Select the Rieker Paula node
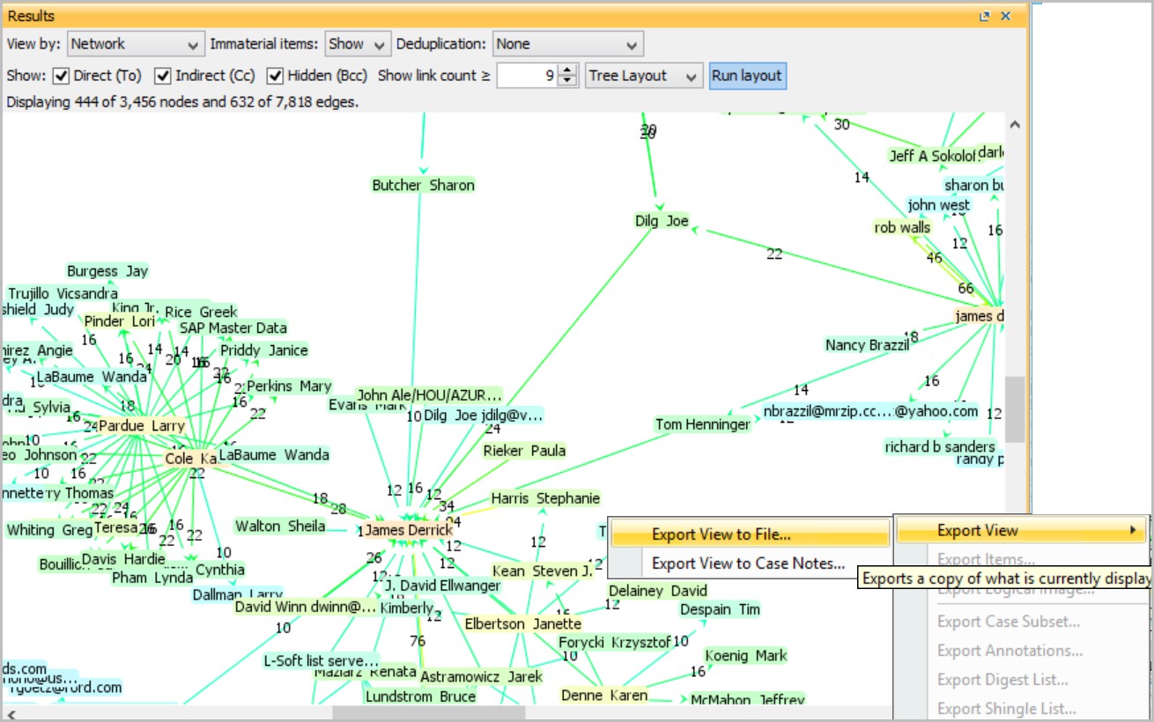Image resolution: width=1154 pixels, height=722 pixels. (524, 451)
